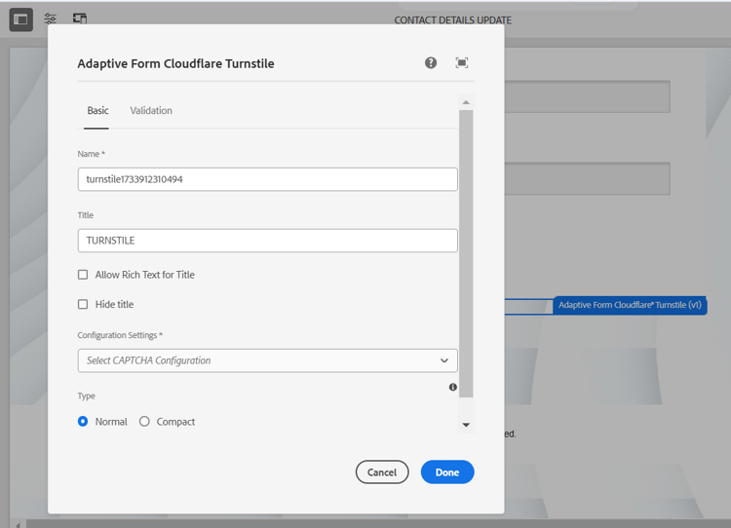Click the Cancel button
This screenshot has height=528, width=731.
382,472
